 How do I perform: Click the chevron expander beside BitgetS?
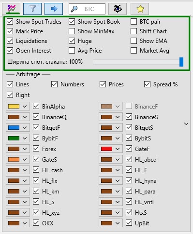186,124
